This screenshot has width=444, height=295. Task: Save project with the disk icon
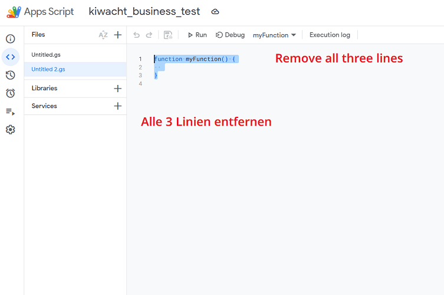tap(168, 35)
